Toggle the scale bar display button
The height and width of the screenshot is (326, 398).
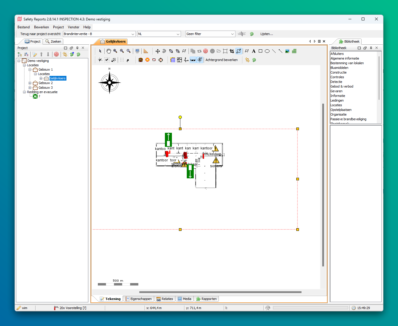[x=193, y=60]
